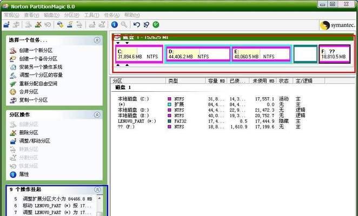
Task: Open the 磁盘(D) menu
Action: click(x=51, y=15)
